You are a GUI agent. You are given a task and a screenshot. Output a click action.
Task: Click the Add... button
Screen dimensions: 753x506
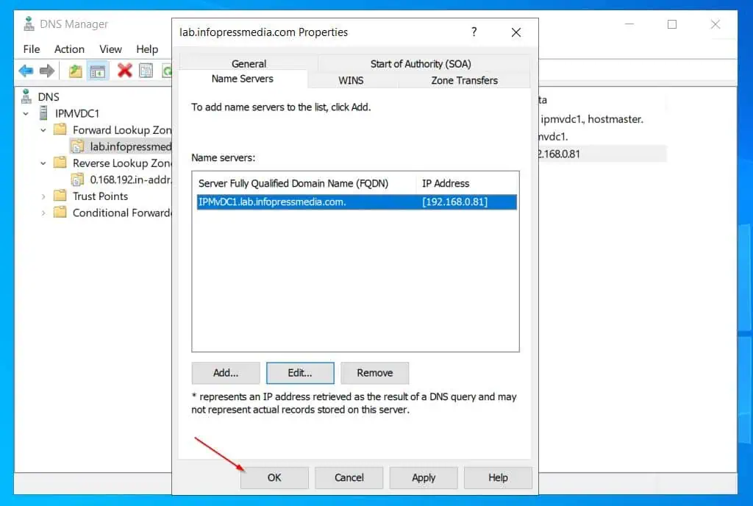click(x=226, y=373)
